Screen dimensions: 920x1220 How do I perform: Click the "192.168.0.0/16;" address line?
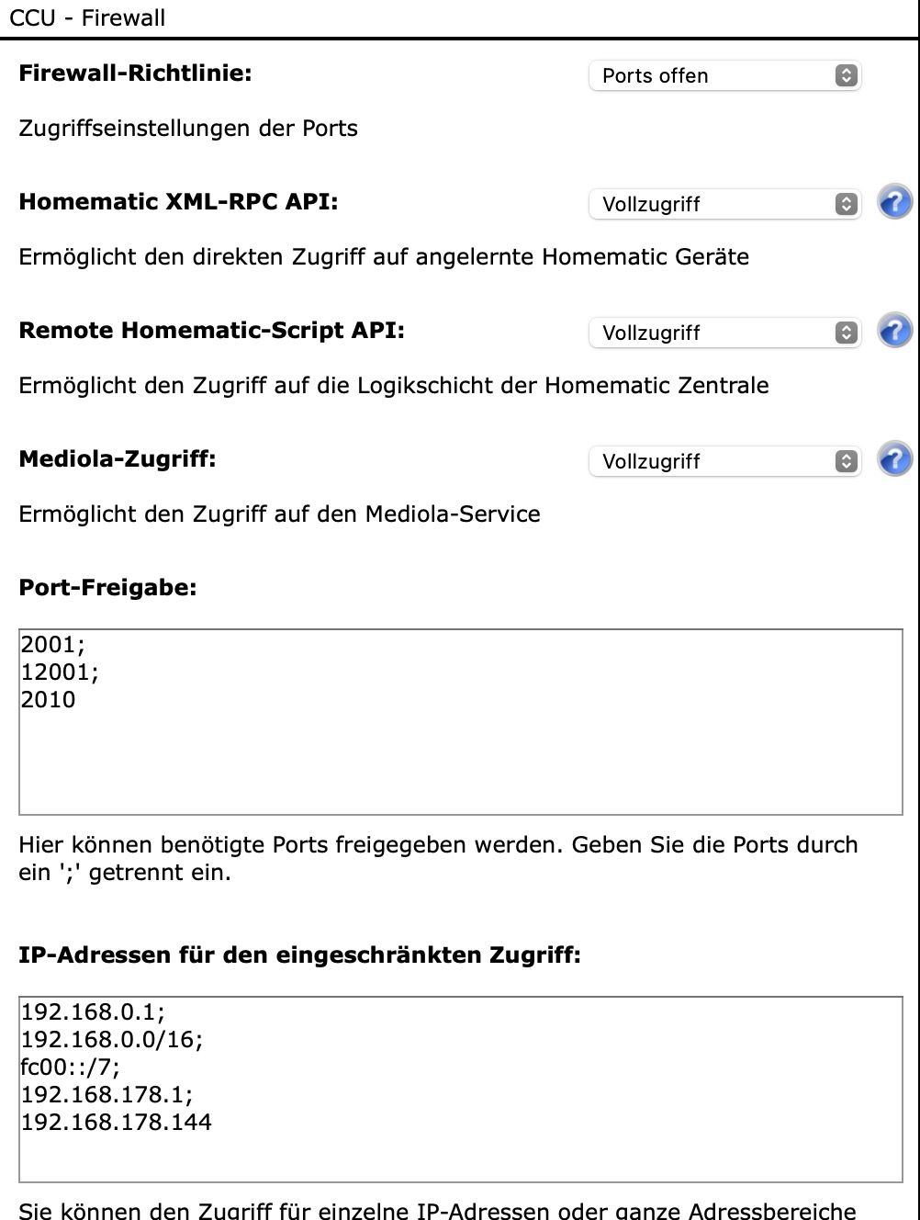(x=112, y=1040)
